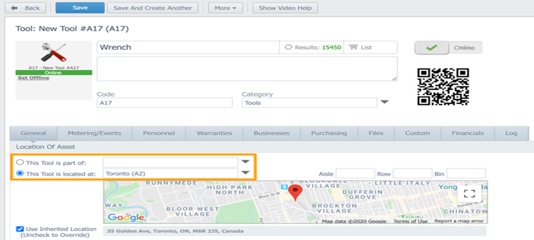Click the Results 15450 refresh icon
The height and width of the screenshot is (240, 534).
pos(288,47)
